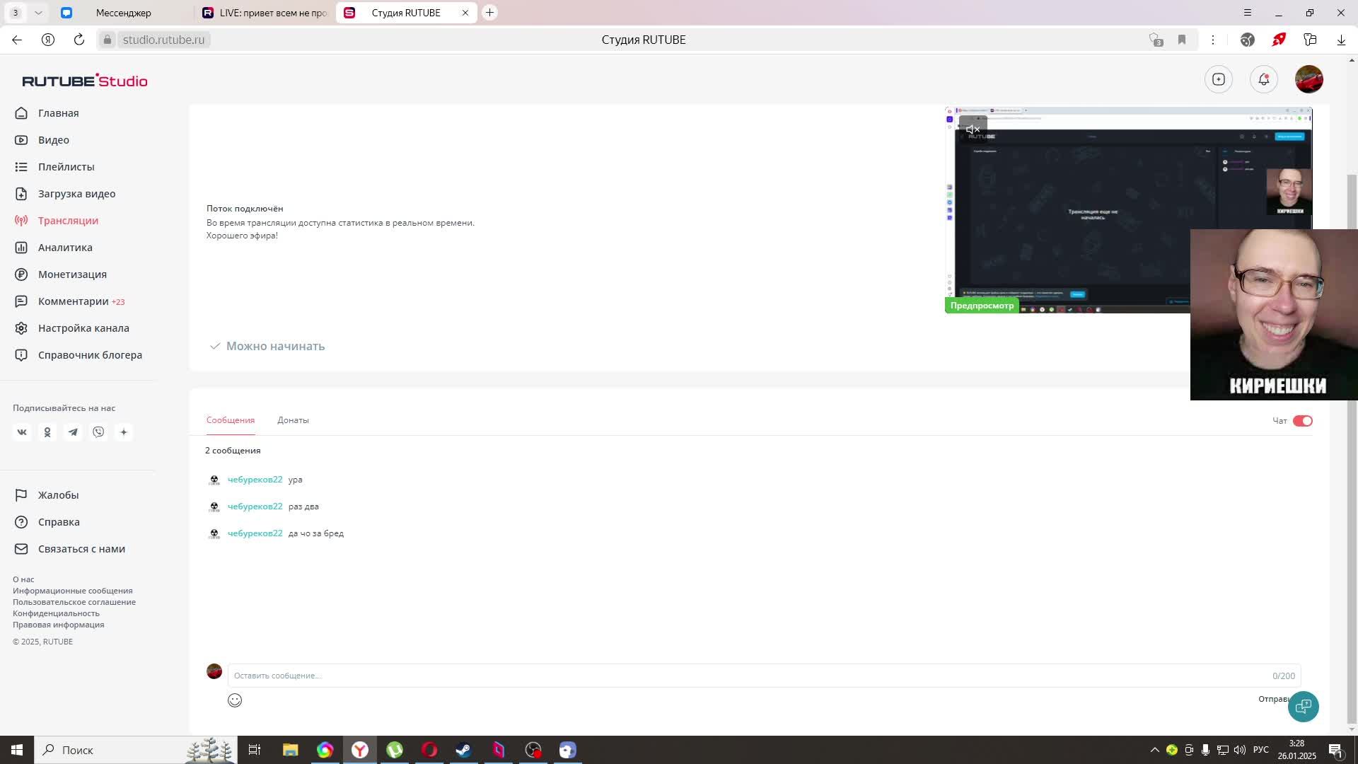Toggle the Чат switch off
The height and width of the screenshot is (764, 1358).
point(1302,421)
